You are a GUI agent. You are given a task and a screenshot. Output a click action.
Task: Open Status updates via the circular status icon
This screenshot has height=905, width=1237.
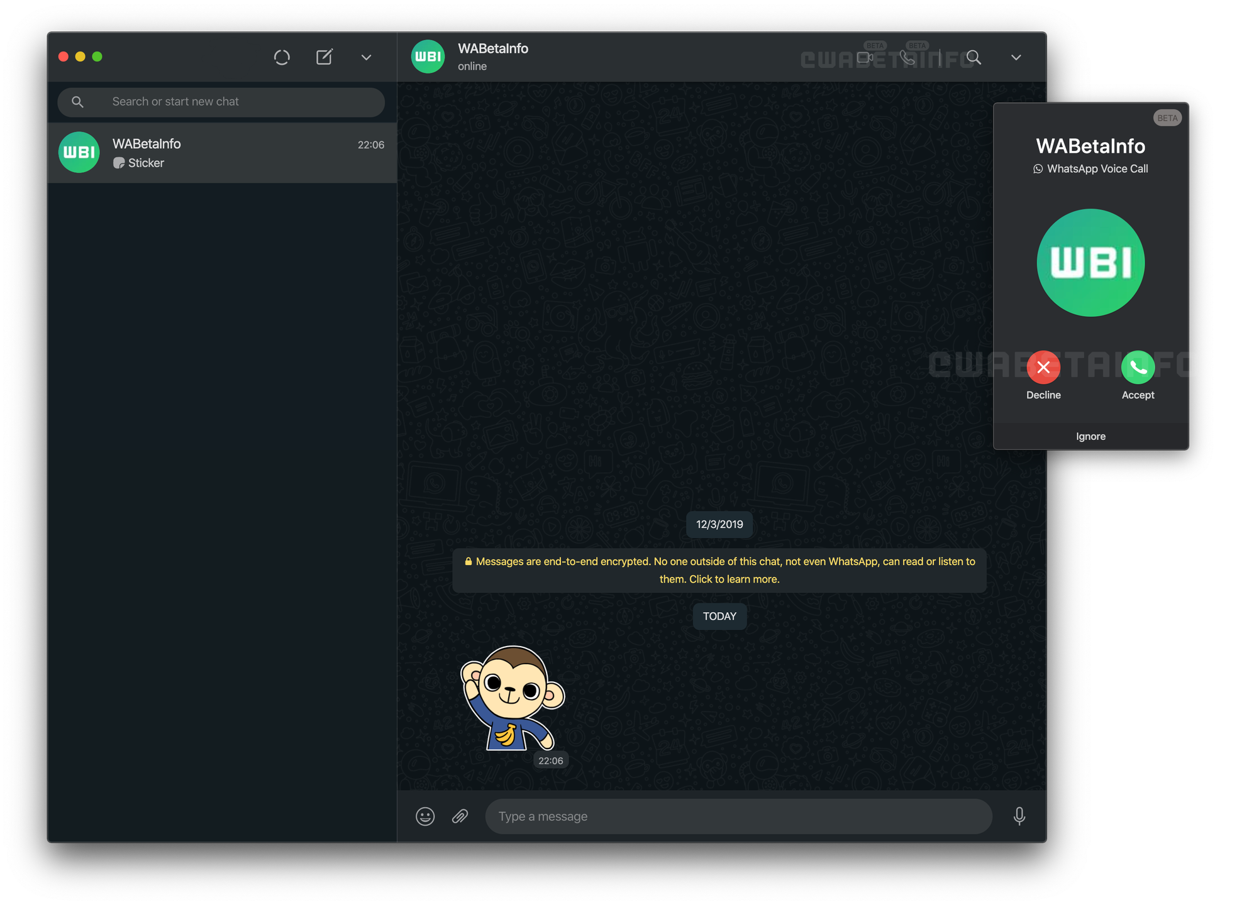coord(282,57)
